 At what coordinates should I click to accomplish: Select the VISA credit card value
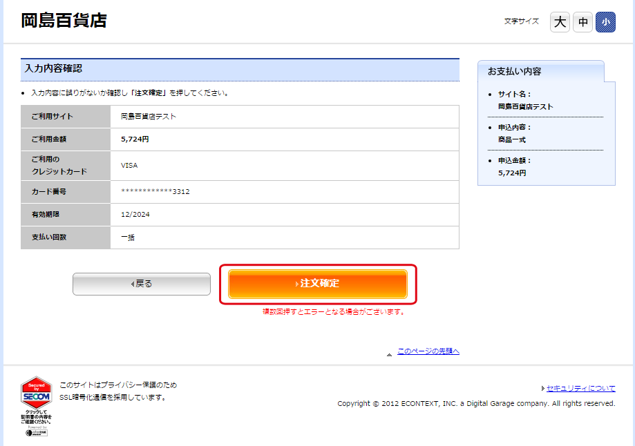point(129,166)
